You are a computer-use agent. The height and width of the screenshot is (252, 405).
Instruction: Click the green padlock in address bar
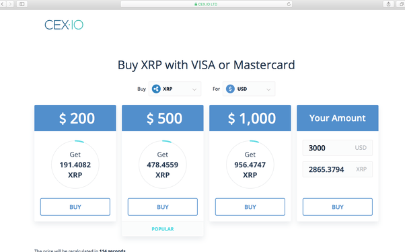point(196,4)
